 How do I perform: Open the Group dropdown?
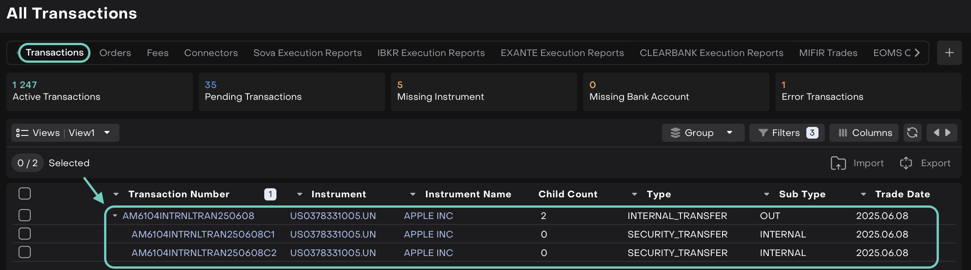[x=703, y=133]
